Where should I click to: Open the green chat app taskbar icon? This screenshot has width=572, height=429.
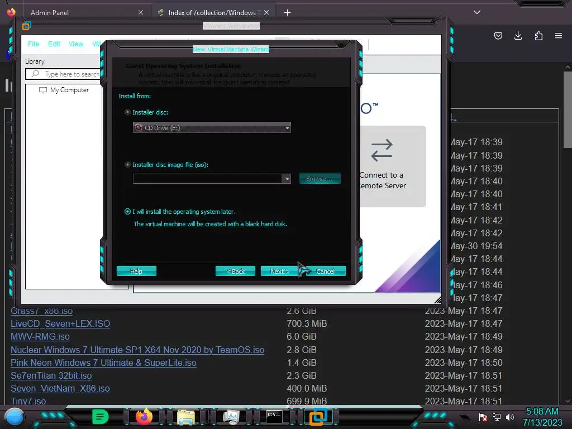click(x=101, y=417)
